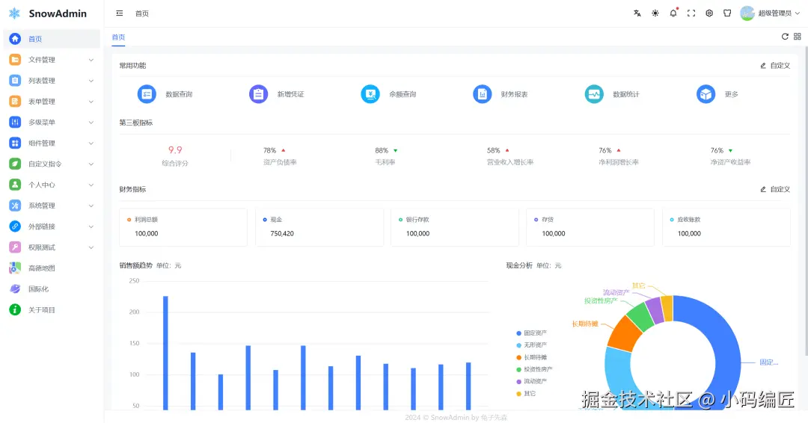
Task: Expand the 多级菜单 sidebar menu
Action: tap(52, 123)
